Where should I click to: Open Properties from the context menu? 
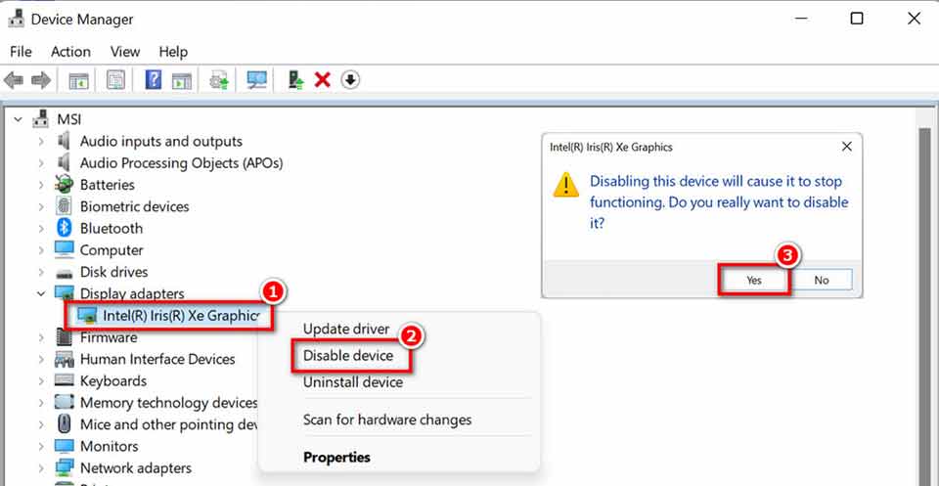coord(336,457)
